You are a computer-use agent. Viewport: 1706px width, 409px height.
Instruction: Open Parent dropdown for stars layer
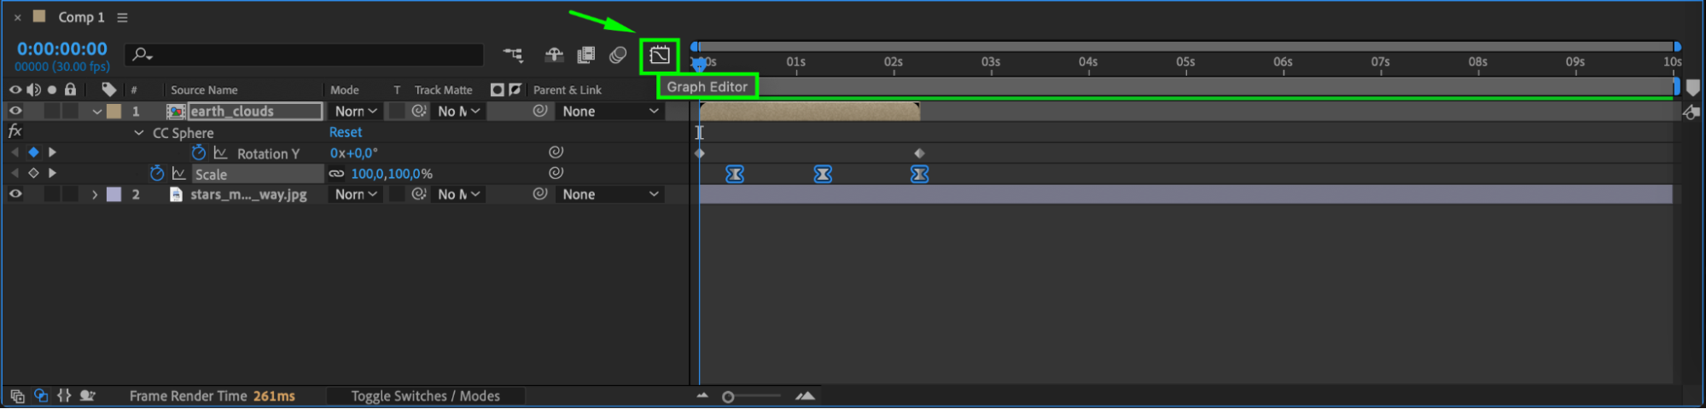tap(610, 194)
